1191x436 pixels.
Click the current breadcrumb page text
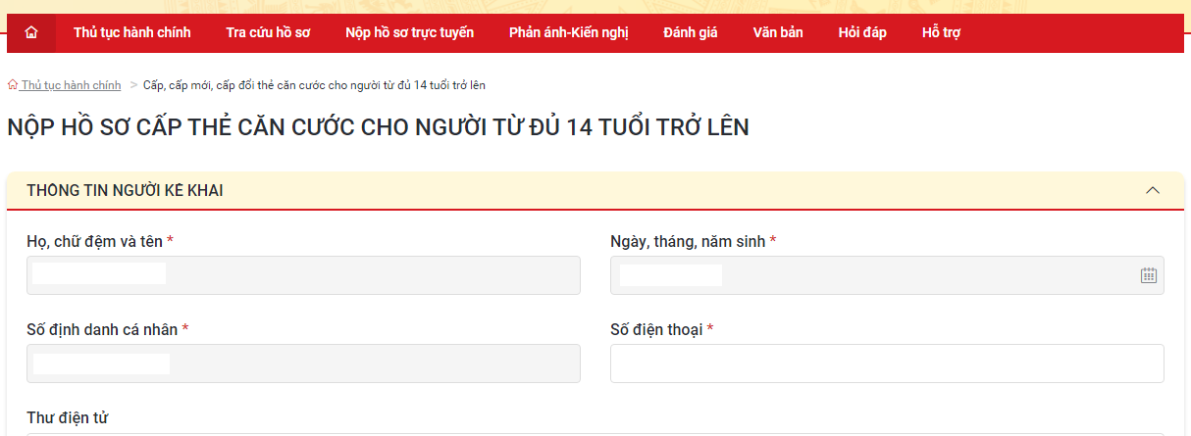314,85
